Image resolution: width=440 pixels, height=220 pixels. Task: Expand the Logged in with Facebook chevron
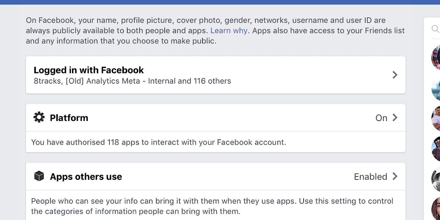point(395,75)
